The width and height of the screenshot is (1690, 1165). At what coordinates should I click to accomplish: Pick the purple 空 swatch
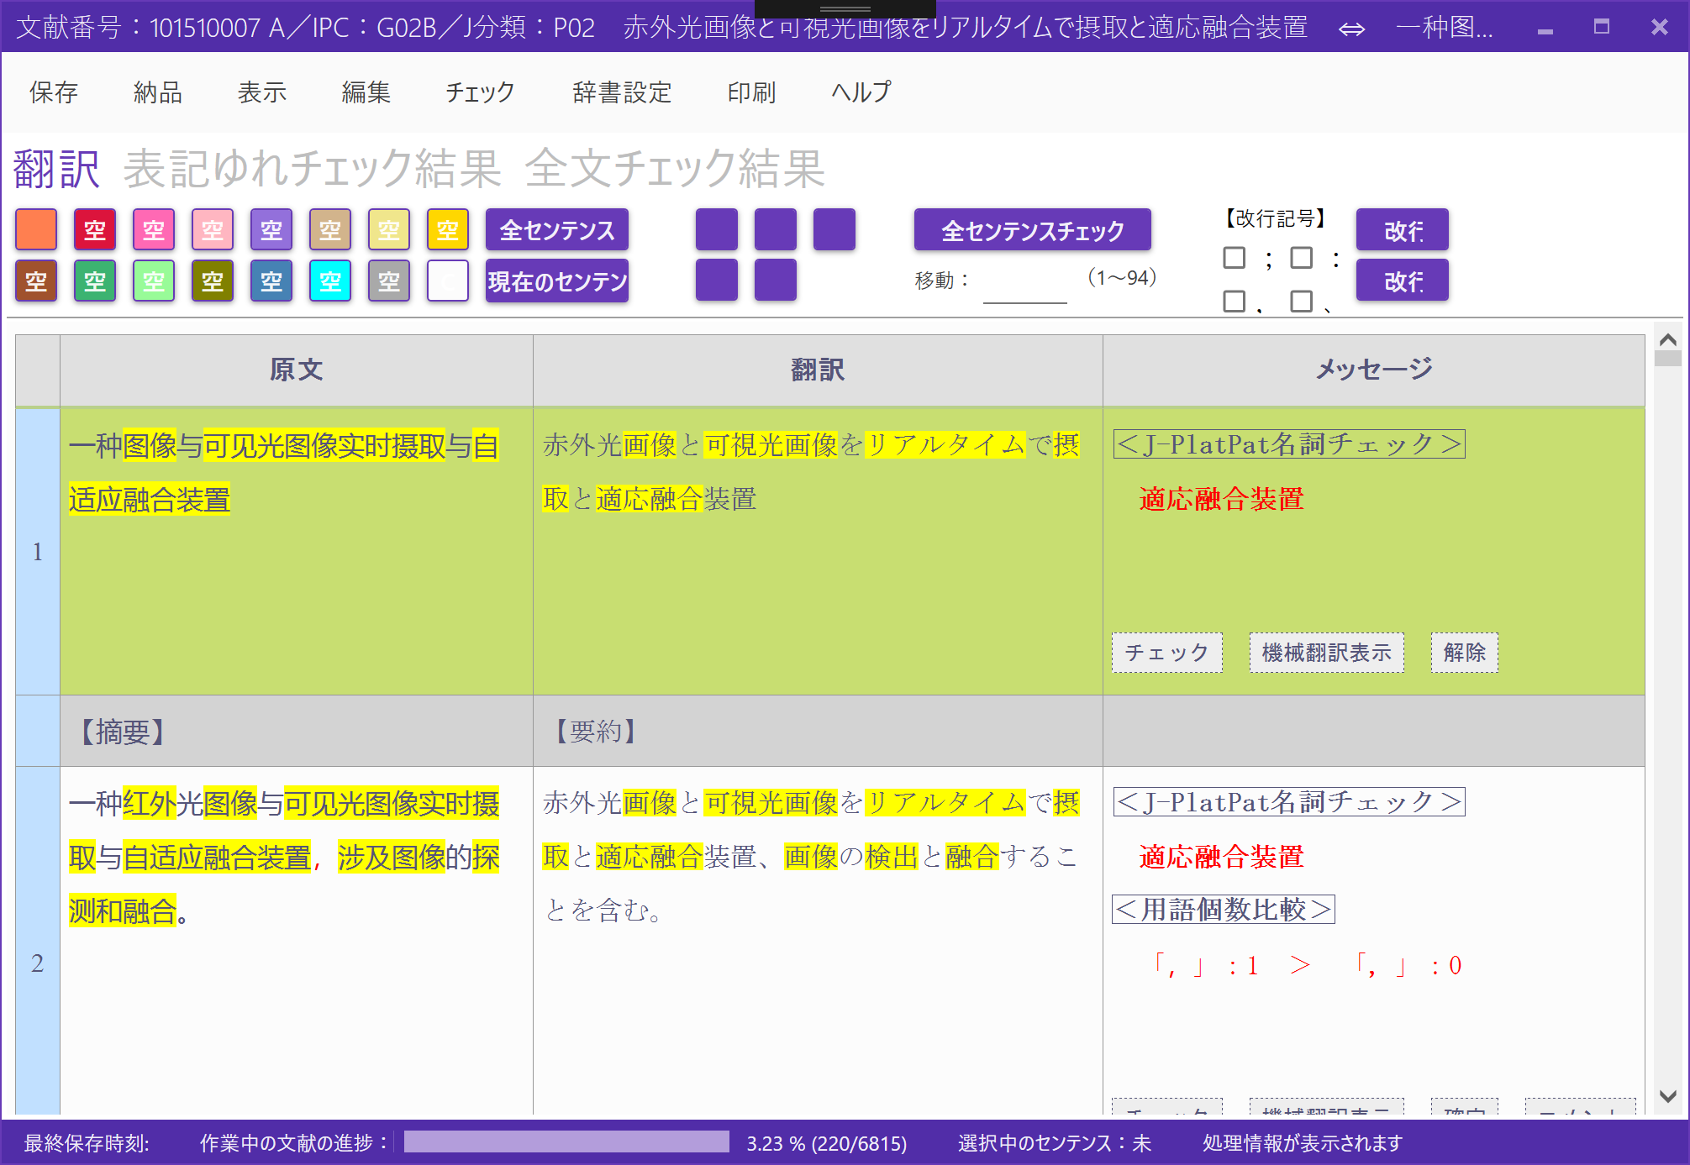click(x=271, y=230)
